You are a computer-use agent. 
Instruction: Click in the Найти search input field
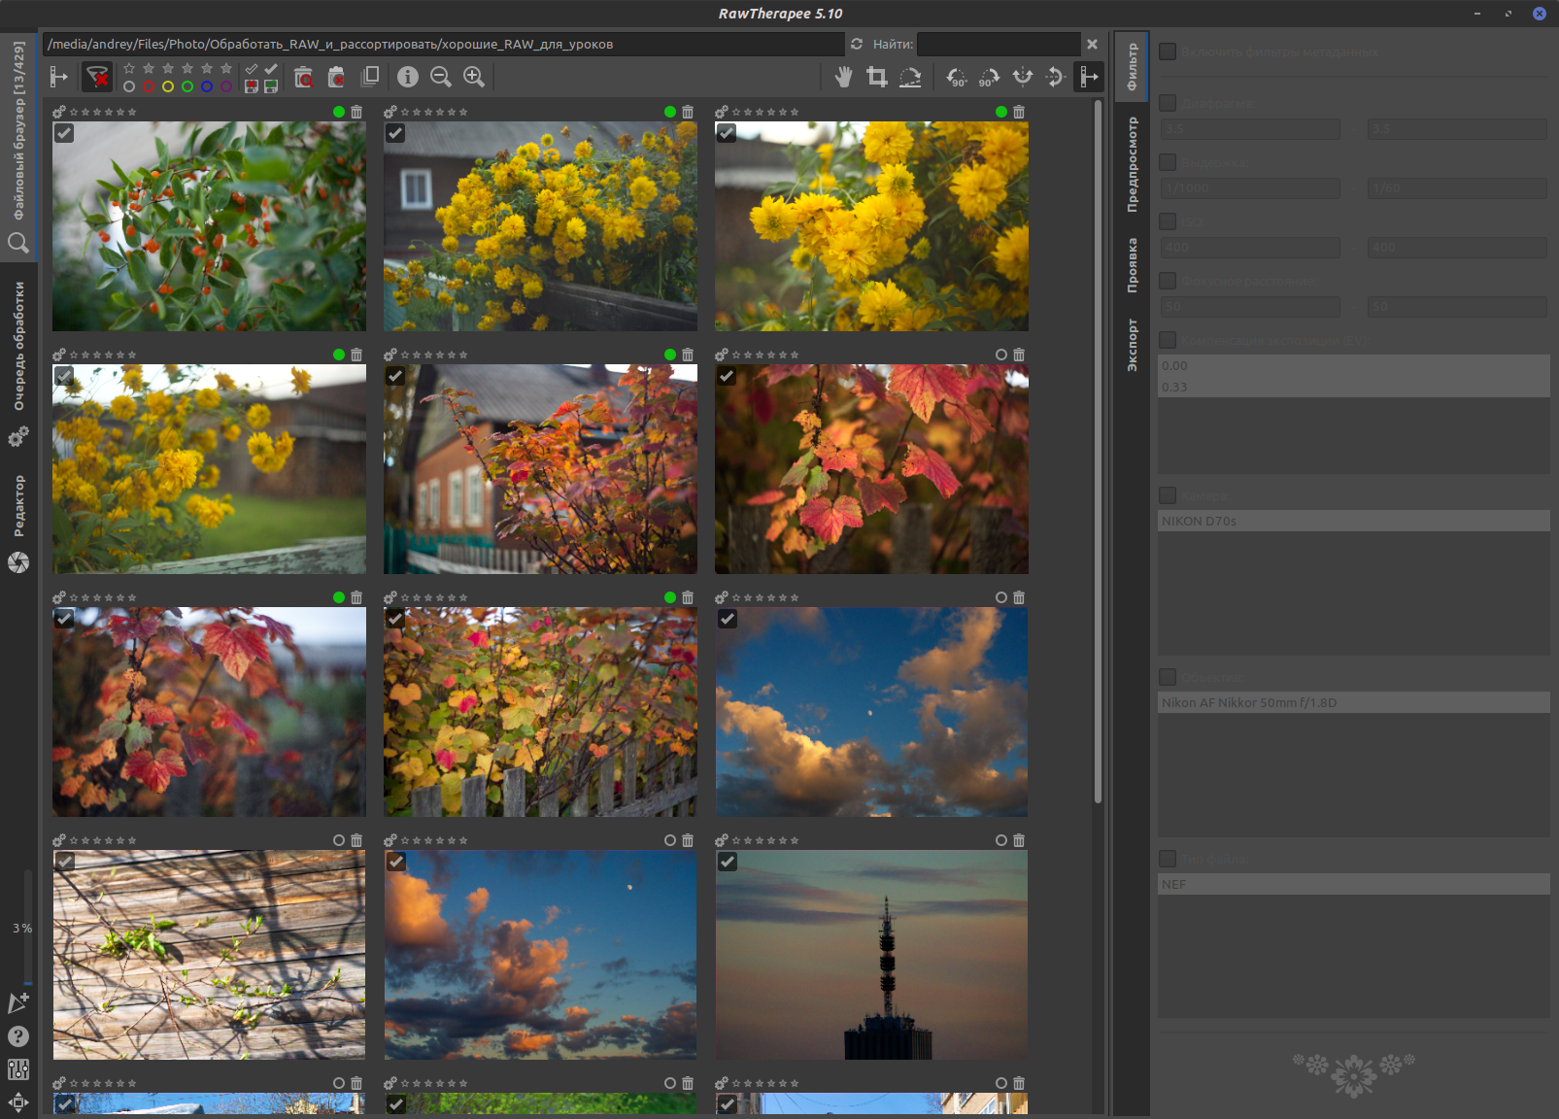coord(998,44)
